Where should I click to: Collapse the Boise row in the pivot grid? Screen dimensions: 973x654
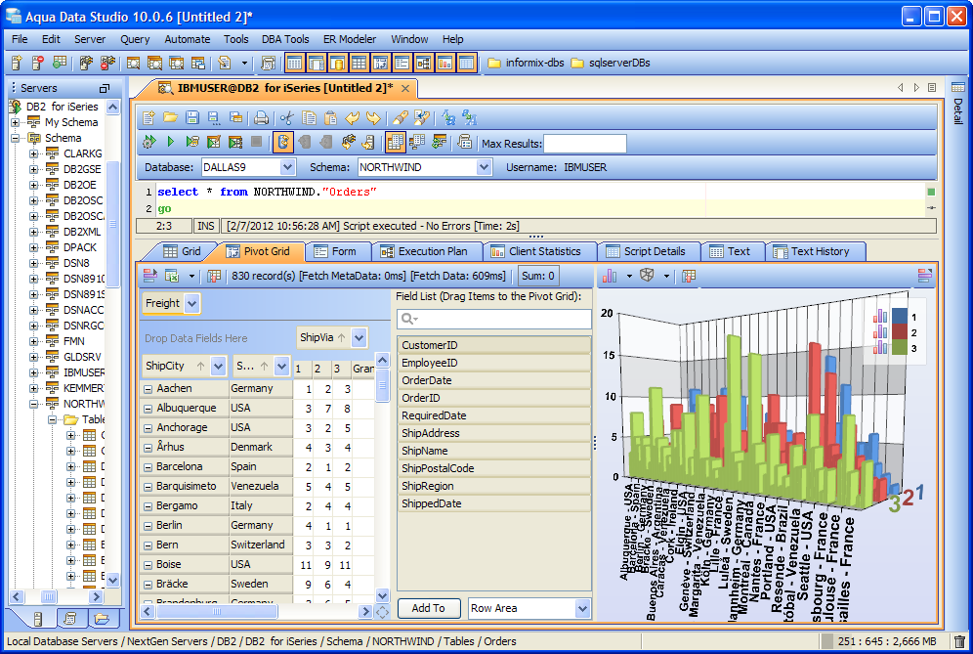tap(148, 565)
